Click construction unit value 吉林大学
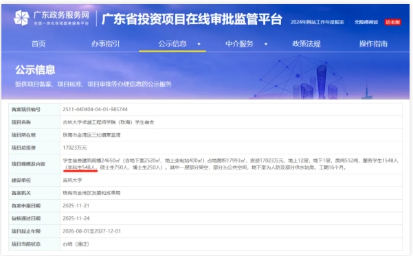Screen dimensions: 413x256 coord(72,181)
